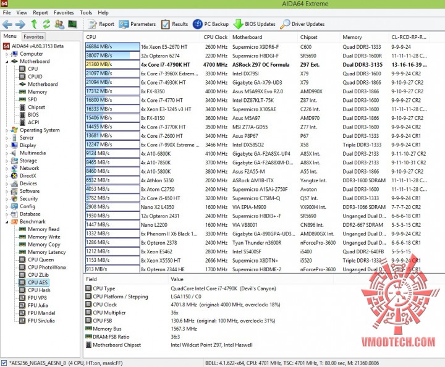Select the 38007 MB/s result bar
This screenshot has height=367, width=445.
click(112, 56)
